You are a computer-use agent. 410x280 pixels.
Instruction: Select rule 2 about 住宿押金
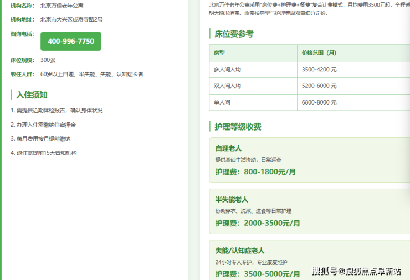[x=43, y=125]
